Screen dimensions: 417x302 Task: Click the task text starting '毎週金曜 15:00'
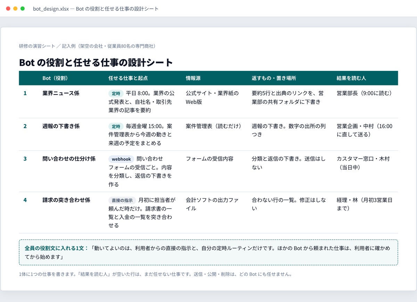coord(141,134)
